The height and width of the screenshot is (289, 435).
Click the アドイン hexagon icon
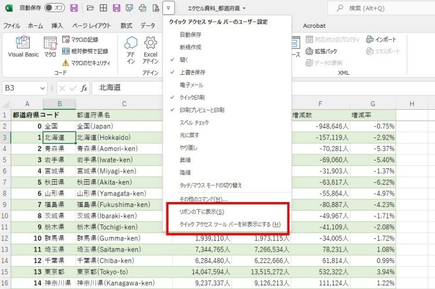[x=131, y=50]
